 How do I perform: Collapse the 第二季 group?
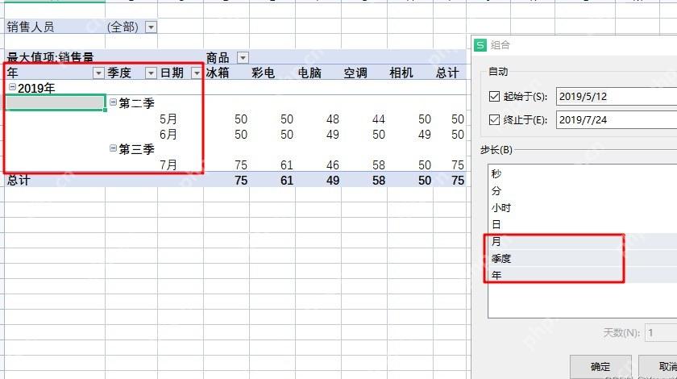pos(113,102)
